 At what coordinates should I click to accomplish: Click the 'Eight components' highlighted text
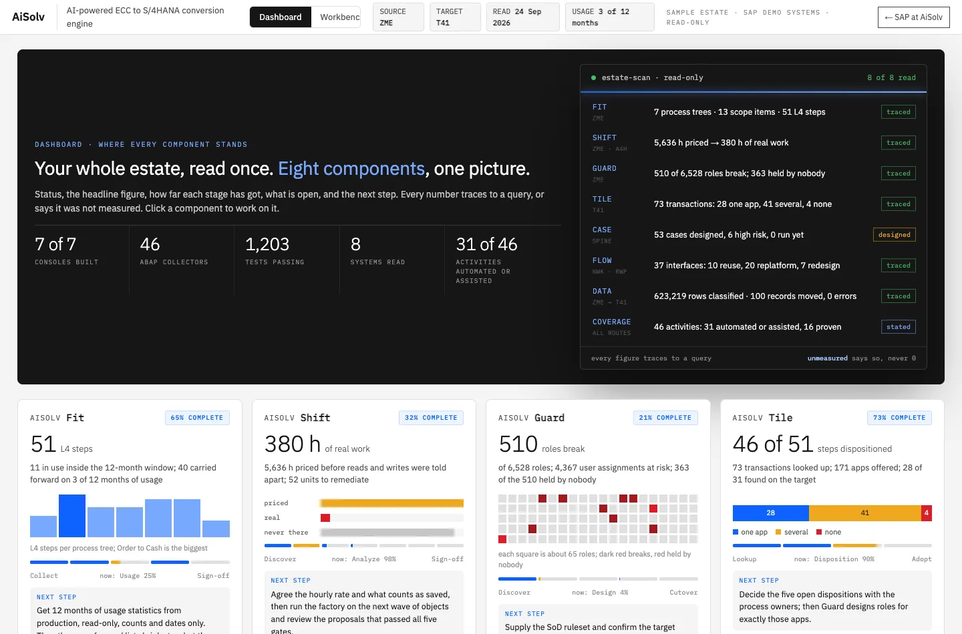click(351, 169)
